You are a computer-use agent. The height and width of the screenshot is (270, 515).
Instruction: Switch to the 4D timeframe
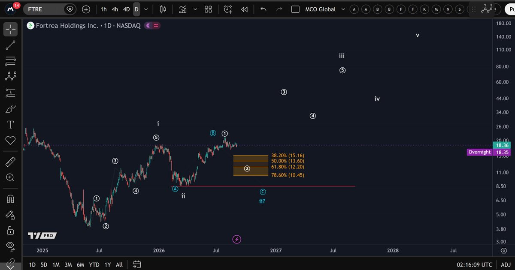[126, 9]
